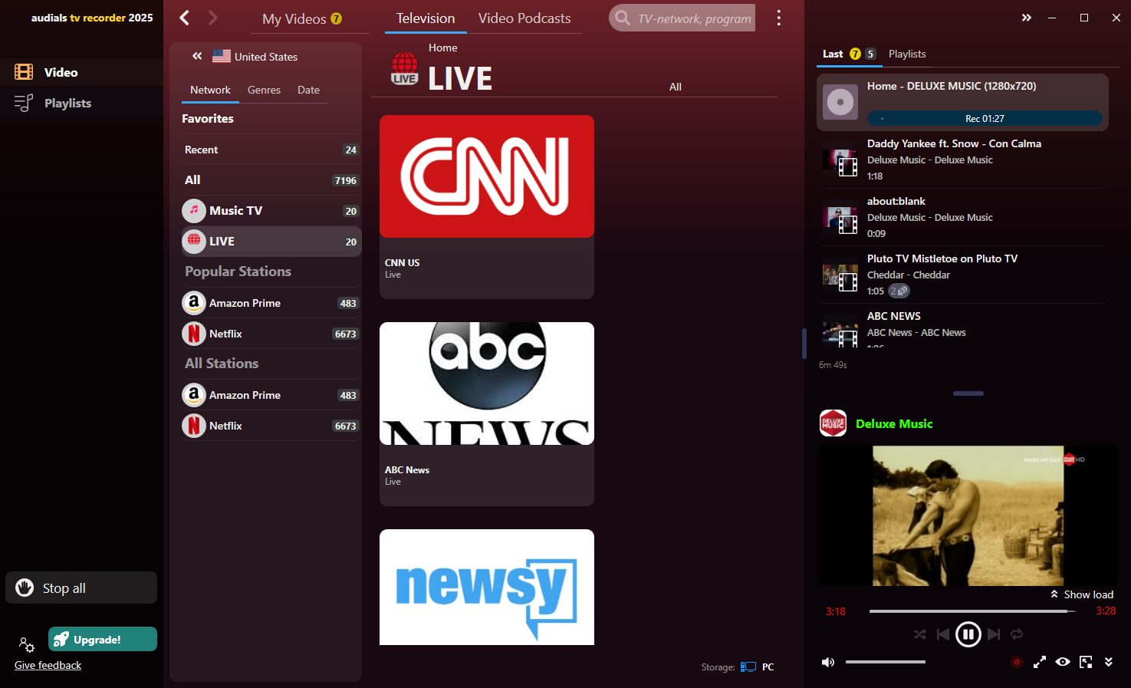The image size is (1131, 688).
Task: Enter fullscreen with diagonal arrows icon
Action: point(1040,662)
